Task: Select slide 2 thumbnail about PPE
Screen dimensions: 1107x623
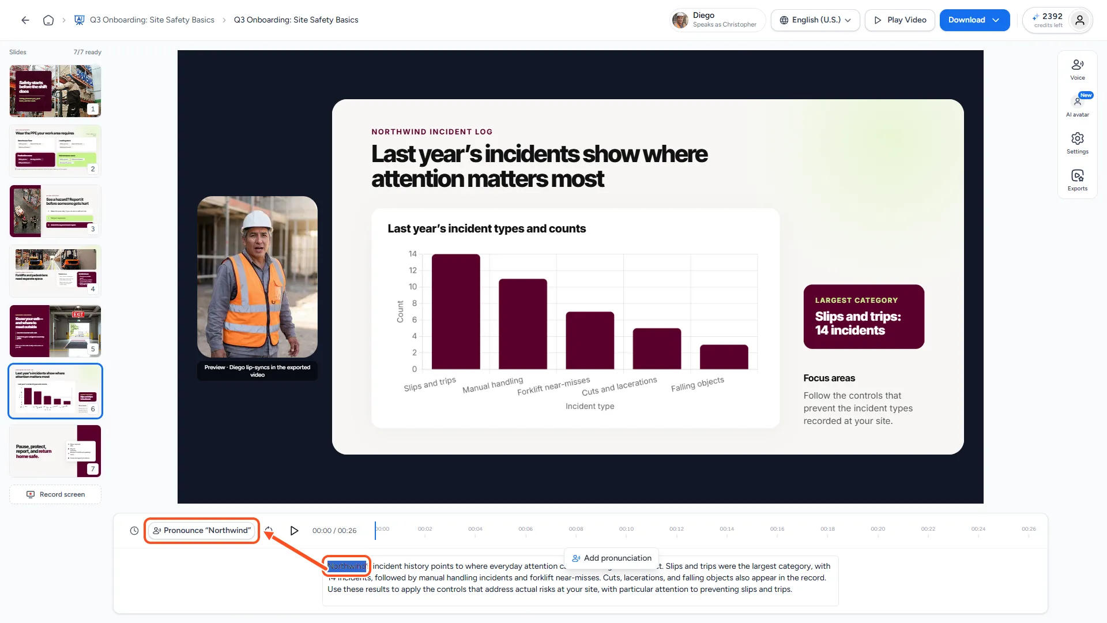Action: tap(55, 151)
